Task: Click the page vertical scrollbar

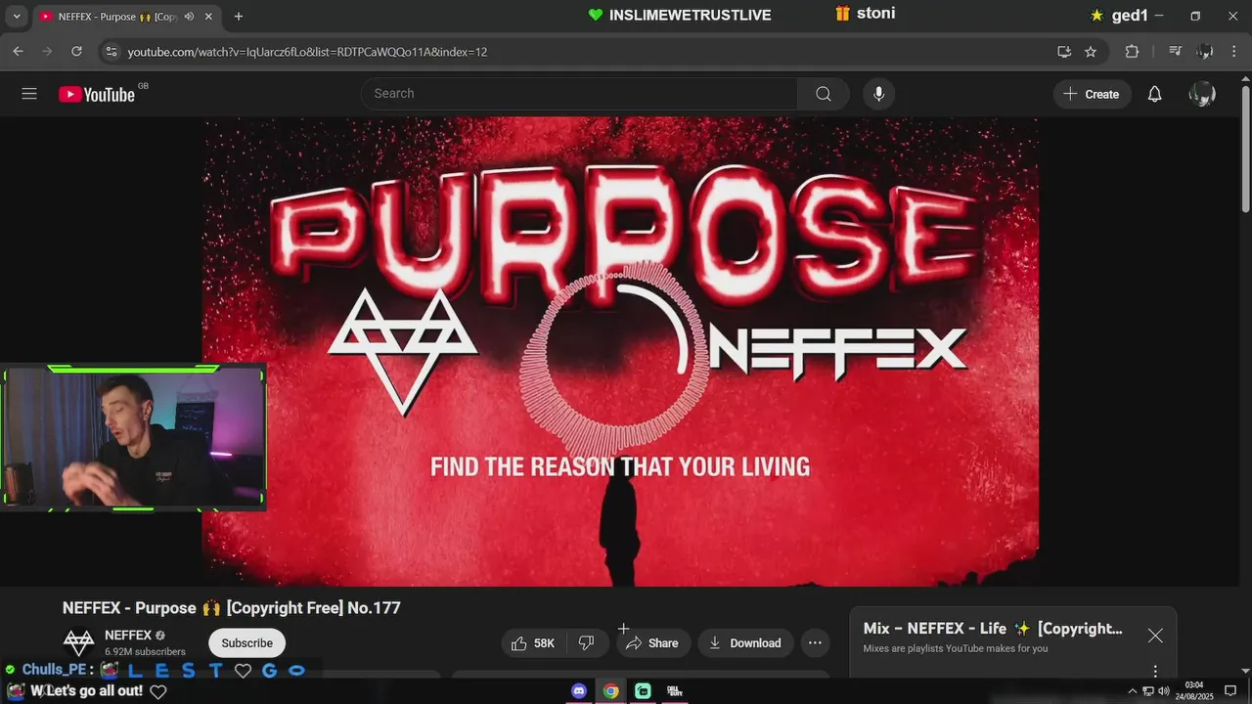Action: tap(1245, 147)
